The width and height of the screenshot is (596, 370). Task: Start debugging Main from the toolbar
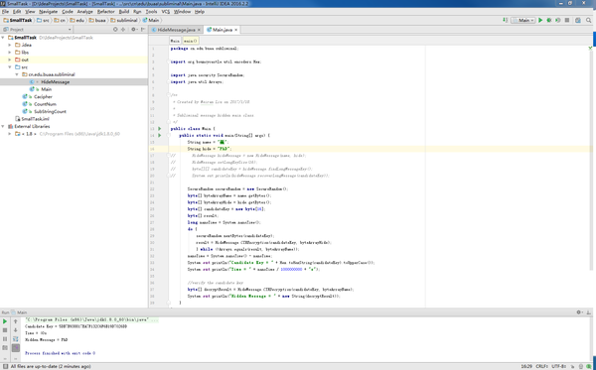[549, 20]
